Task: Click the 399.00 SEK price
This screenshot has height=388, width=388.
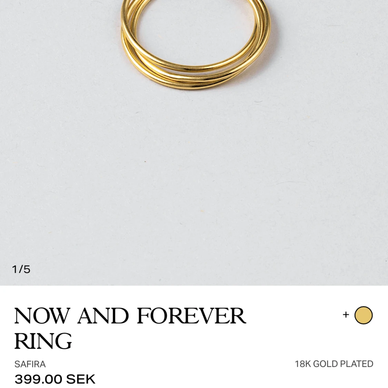Action: [x=55, y=379]
